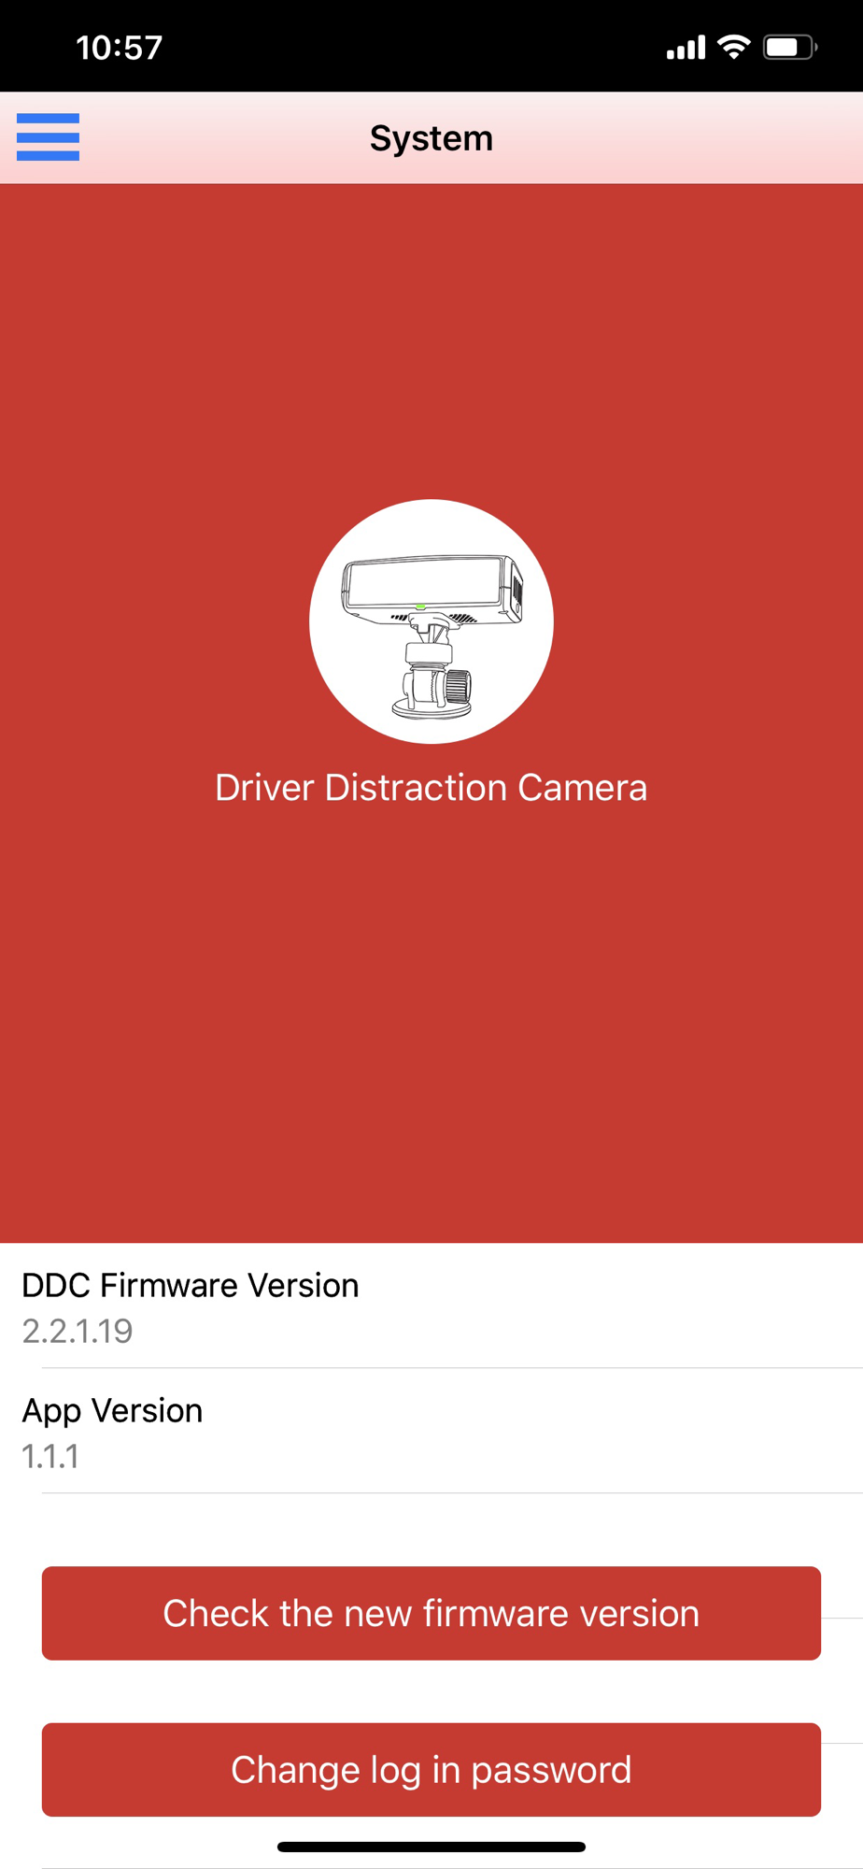Image resolution: width=863 pixels, height=1869 pixels.
Task: Tap the green LED on camera drawing
Action: [x=420, y=606]
